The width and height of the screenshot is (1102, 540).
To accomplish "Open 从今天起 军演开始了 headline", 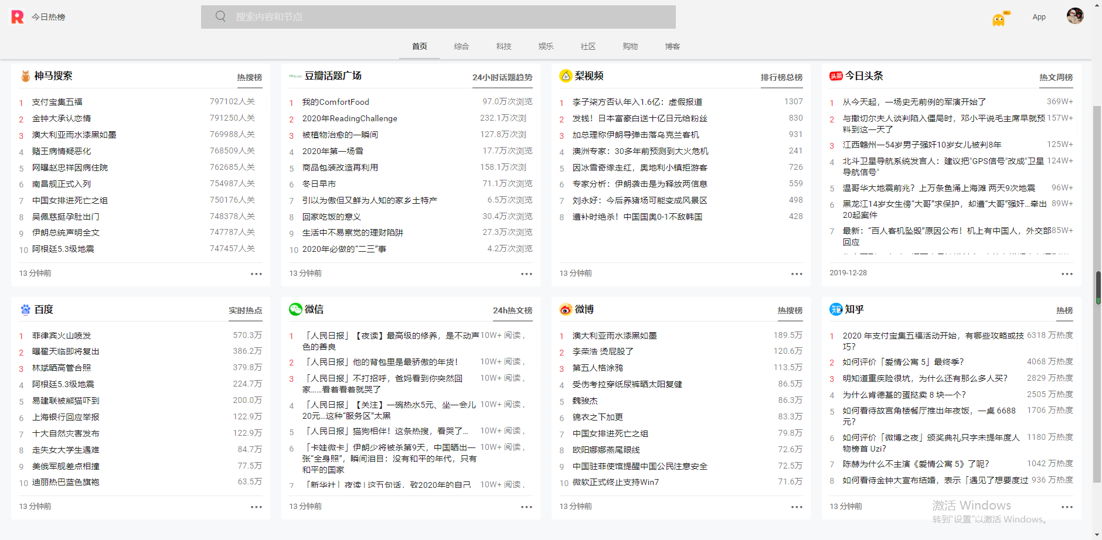I will tap(914, 102).
